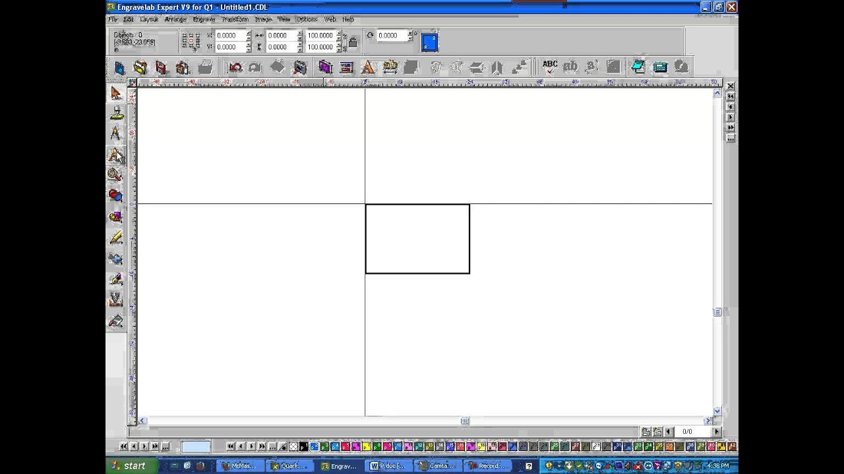This screenshot has height=474, width=844.
Task: Click the Undo arrow icon
Action: (235, 67)
